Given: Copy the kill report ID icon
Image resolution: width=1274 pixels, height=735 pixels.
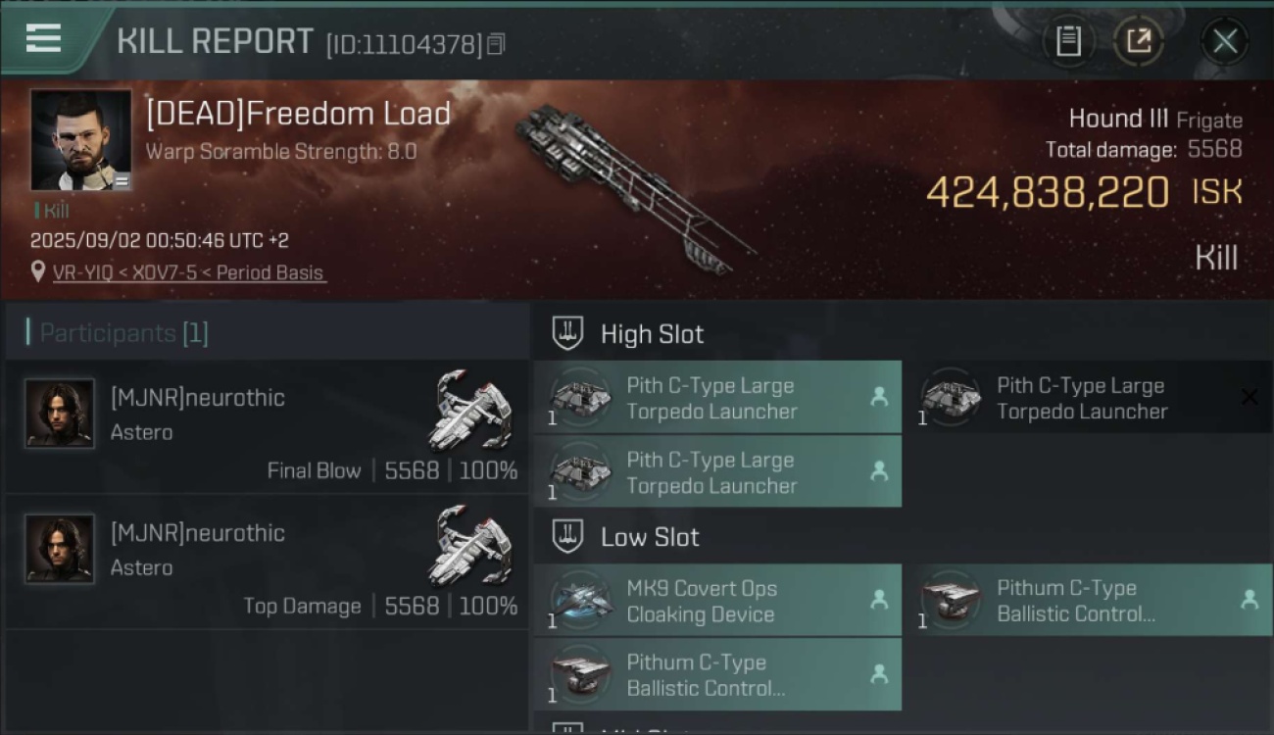Looking at the screenshot, I should (x=496, y=44).
